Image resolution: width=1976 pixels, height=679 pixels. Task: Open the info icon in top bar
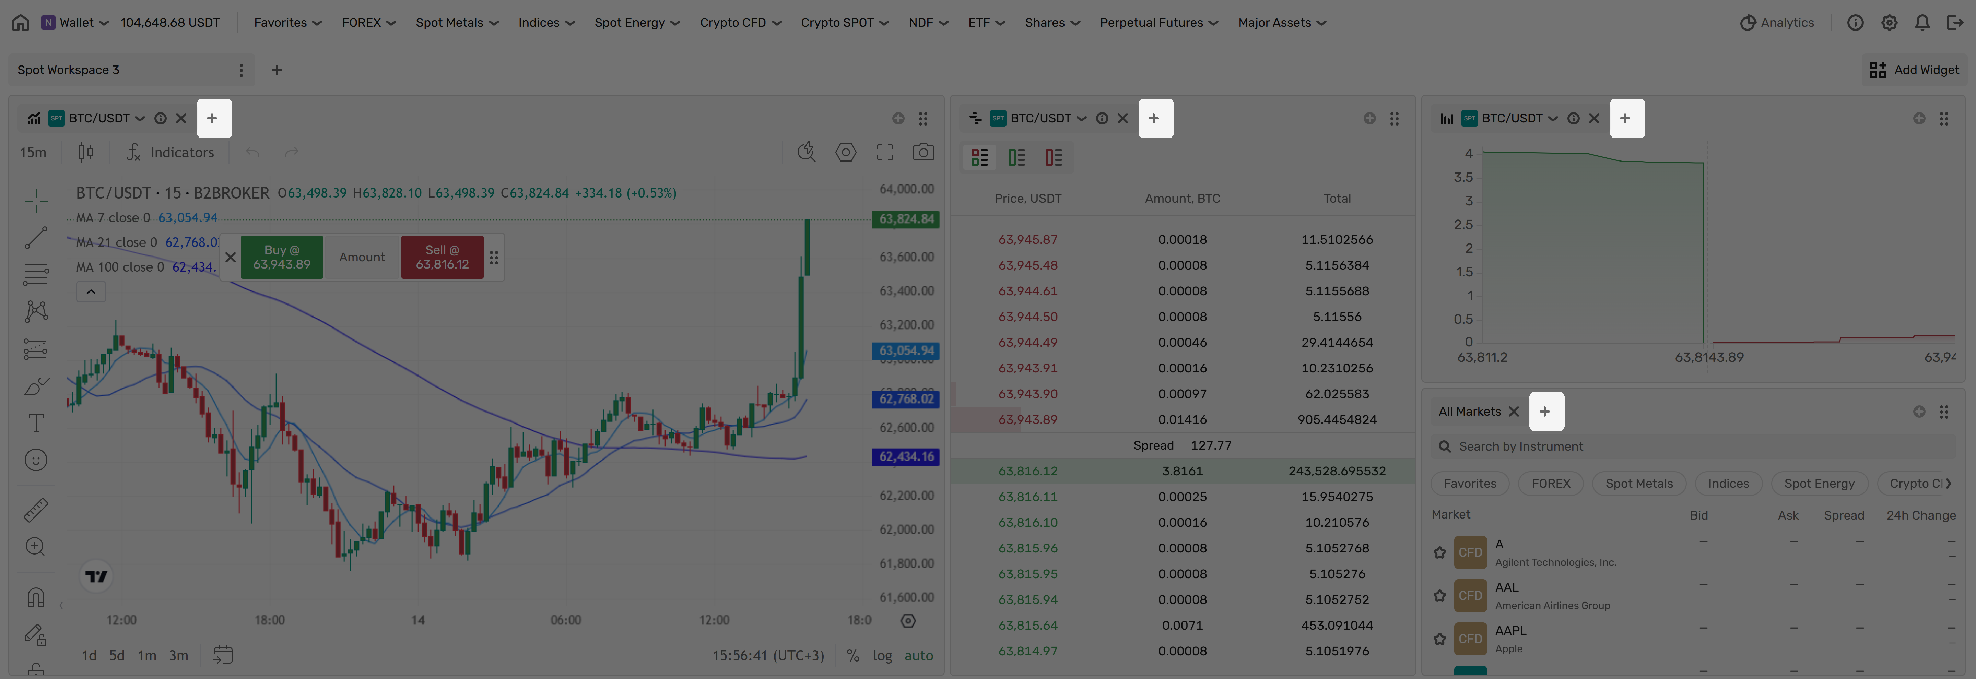[1855, 22]
